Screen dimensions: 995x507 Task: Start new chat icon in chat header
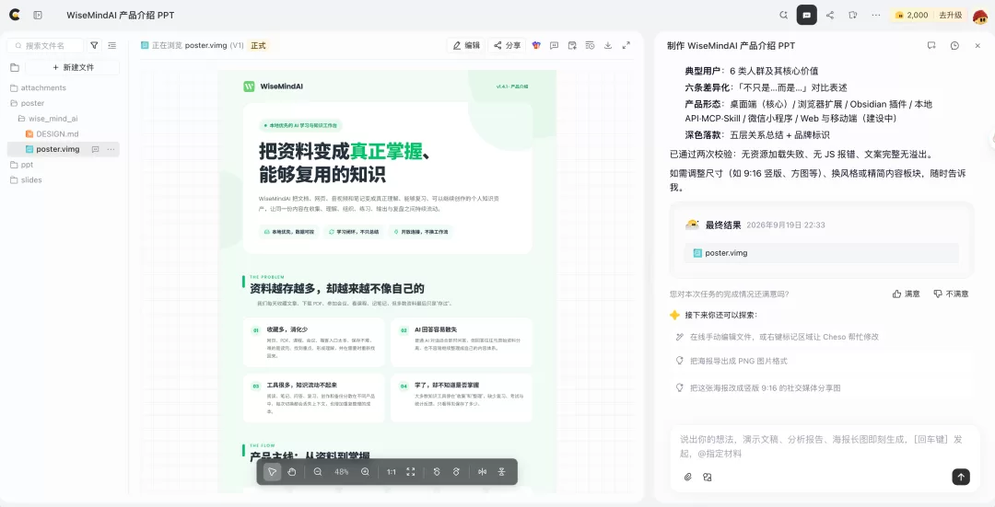point(931,46)
